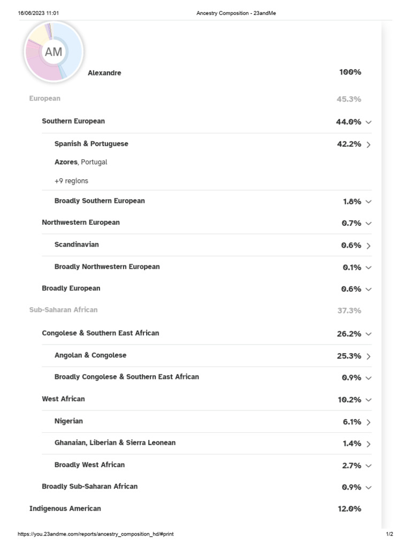This screenshot has height=548, width=411.
Task: Click the Sub-Saharan African heading
Action: (63, 310)
